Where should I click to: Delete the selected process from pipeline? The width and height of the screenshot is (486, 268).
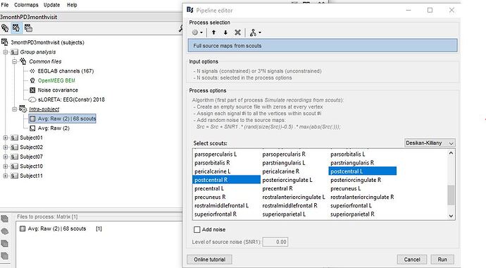(237, 32)
